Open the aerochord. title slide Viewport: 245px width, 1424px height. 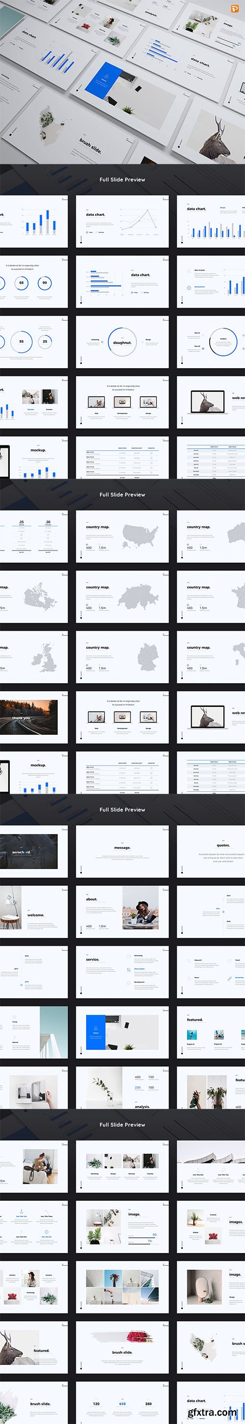tap(34, 851)
